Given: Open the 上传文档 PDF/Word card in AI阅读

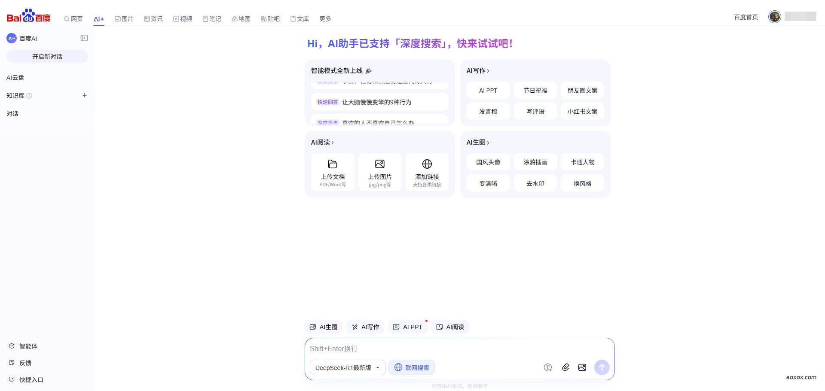Looking at the screenshot, I should [332, 172].
